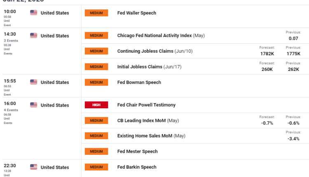Click MEDIUM badge beside Fed Waller Speech
The width and height of the screenshot is (309, 177).
click(x=96, y=13)
